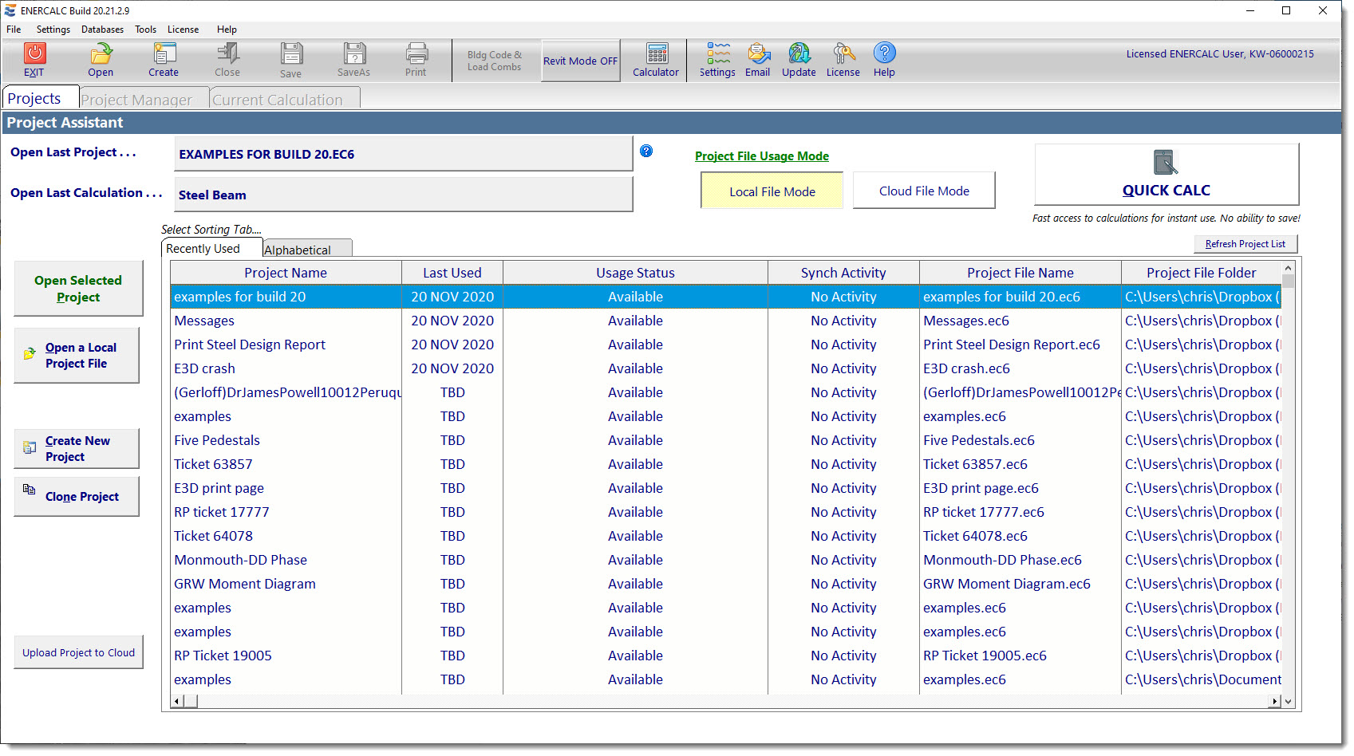The image size is (1354, 756).
Task: Click the Refresh Project List button
Action: pos(1245,244)
